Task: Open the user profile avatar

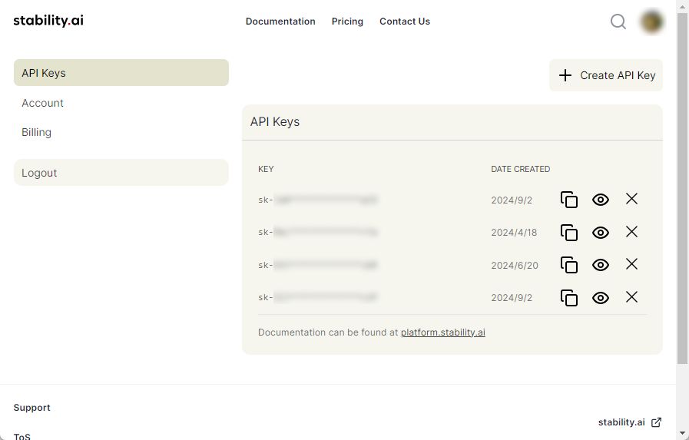Action: [x=651, y=21]
